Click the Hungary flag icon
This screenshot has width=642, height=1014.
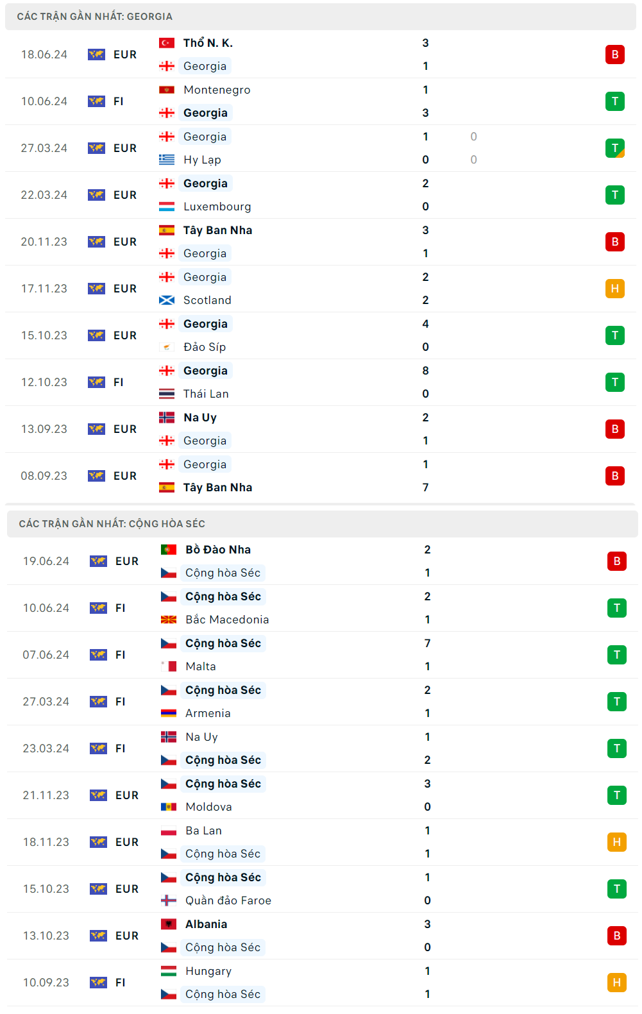[x=169, y=971]
